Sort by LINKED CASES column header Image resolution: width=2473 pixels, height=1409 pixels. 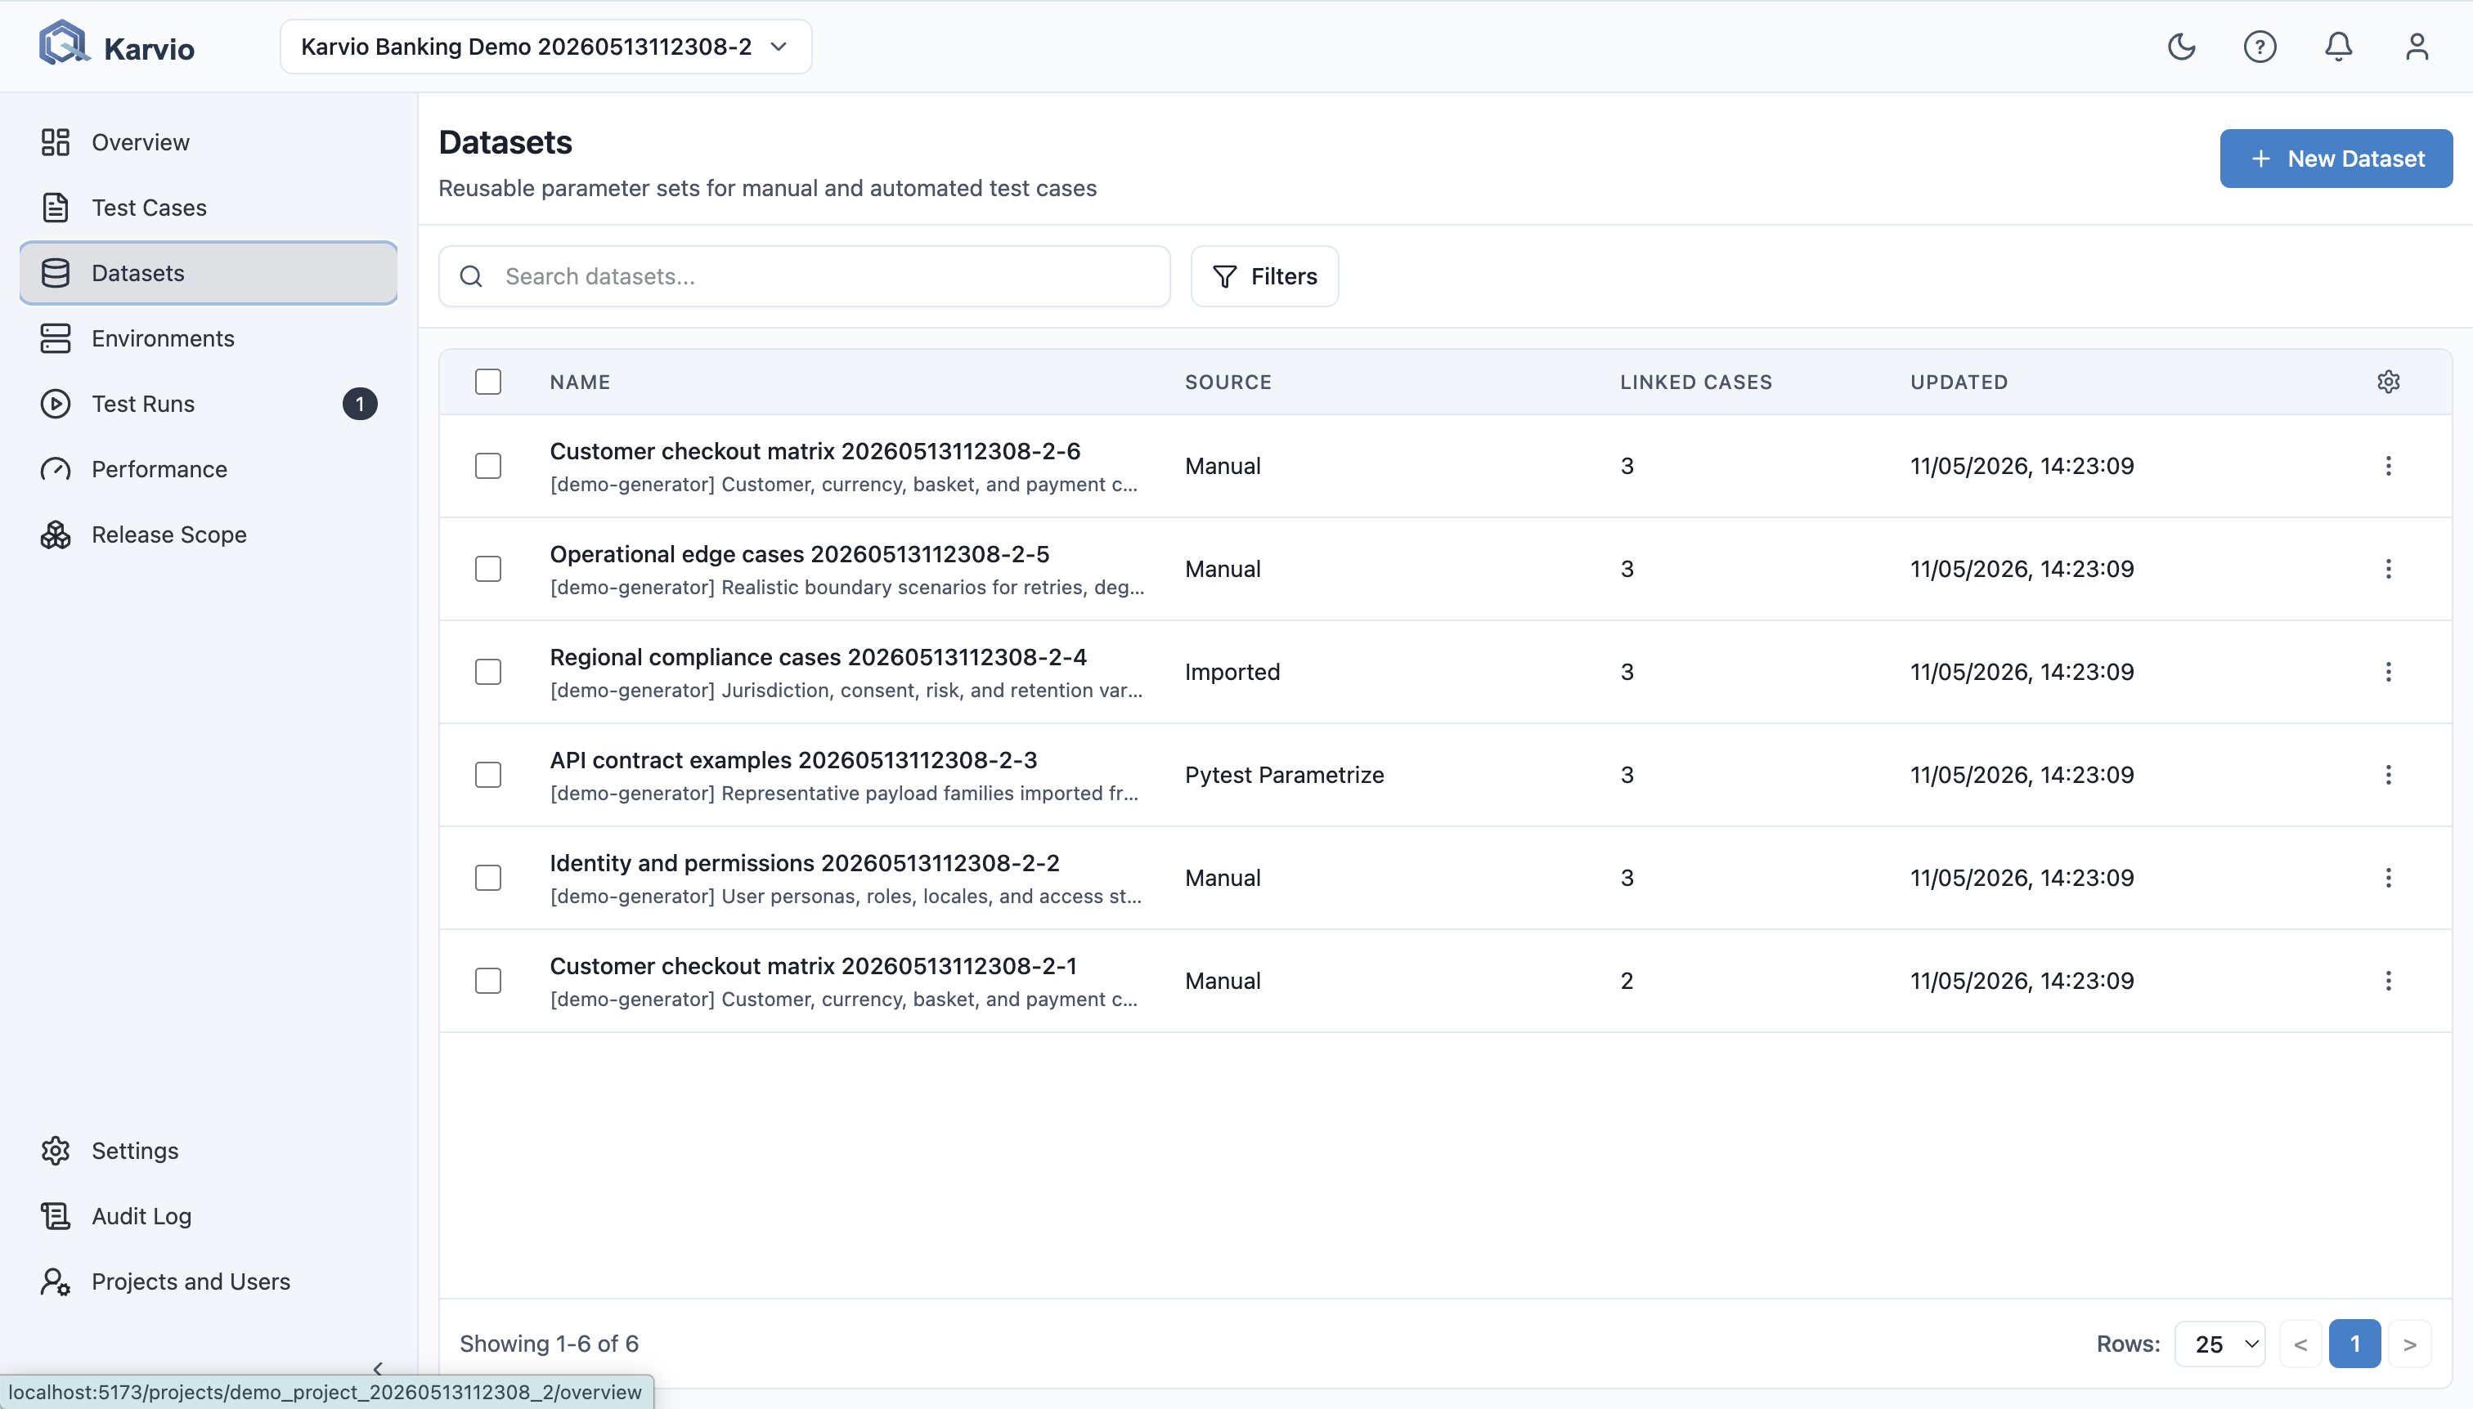click(x=1695, y=382)
